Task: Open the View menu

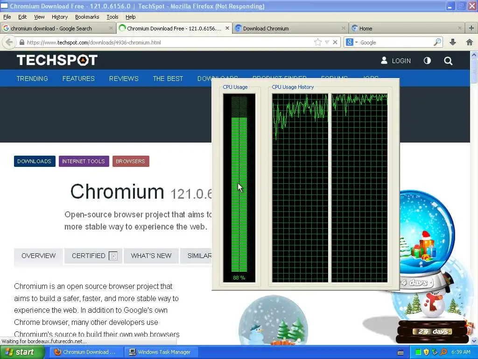Action: tap(39, 17)
